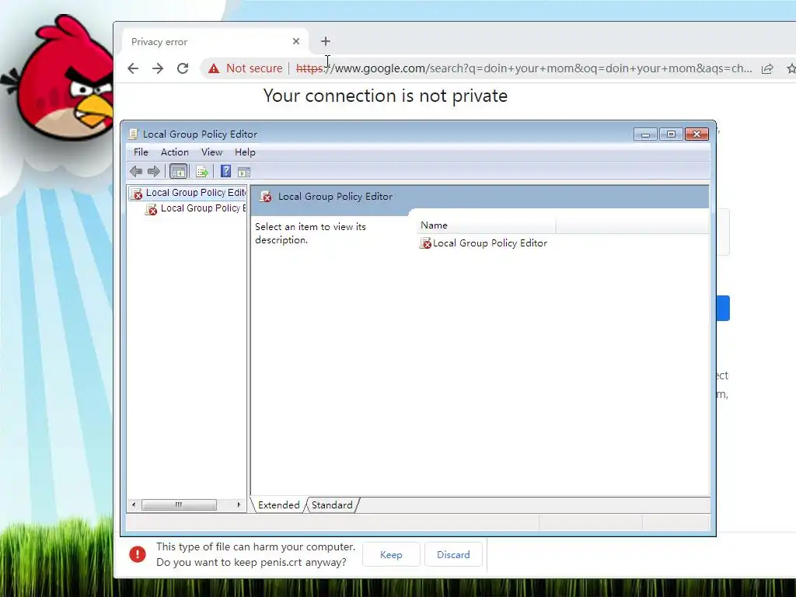Click the red download warning icon
Viewport: 796px width, 597px height.
click(x=138, y=554)
